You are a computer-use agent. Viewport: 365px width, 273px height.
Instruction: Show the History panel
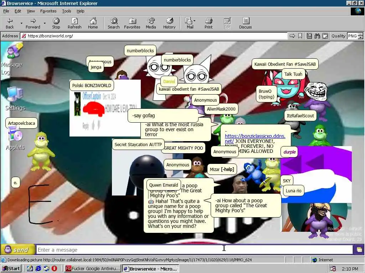[x=169, y=23]
